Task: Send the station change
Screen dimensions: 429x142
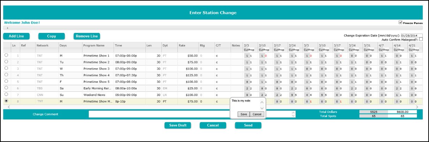Action: (248, 125)
